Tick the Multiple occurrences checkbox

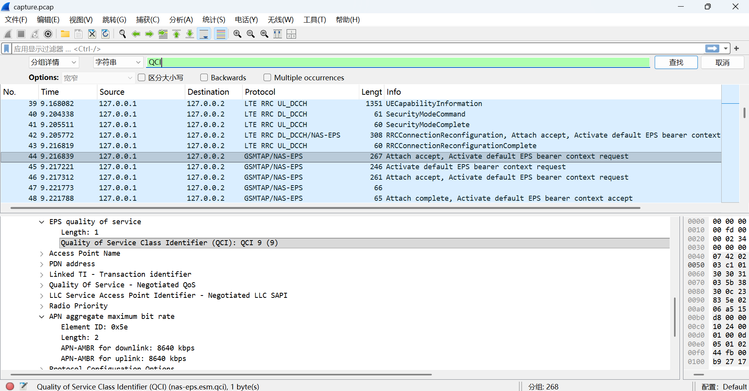267,78
